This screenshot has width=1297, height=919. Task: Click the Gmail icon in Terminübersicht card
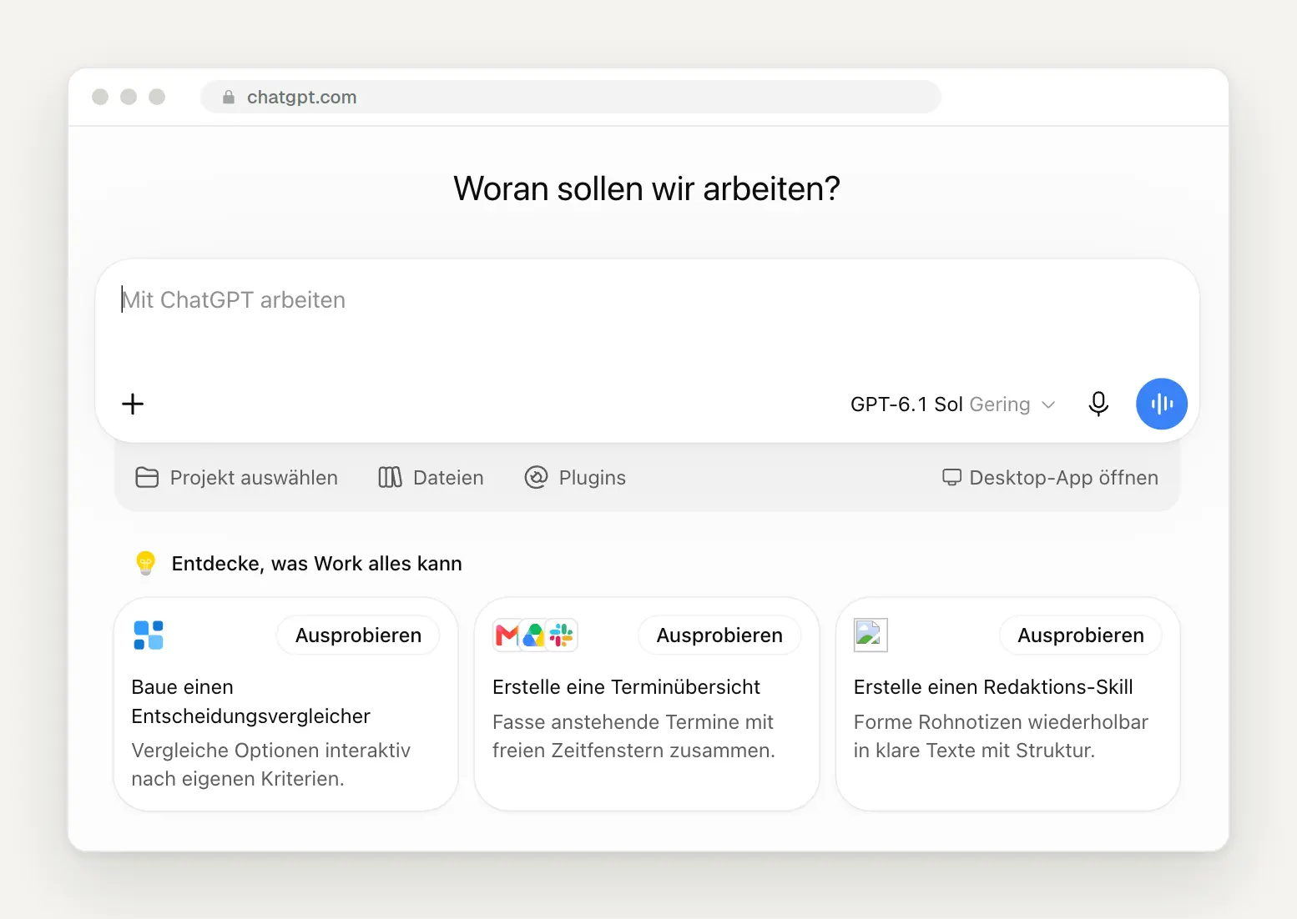[x=507, y=635]
